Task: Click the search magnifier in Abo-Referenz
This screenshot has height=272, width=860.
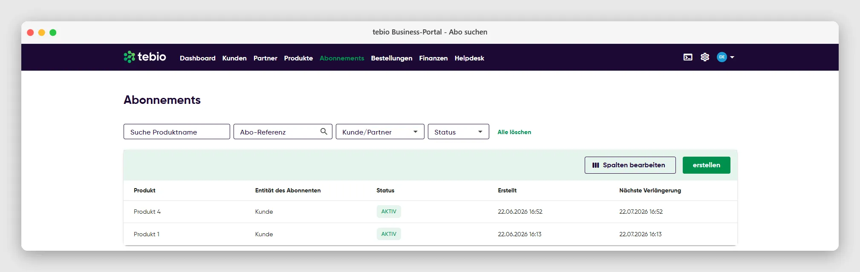Action: point(324,132)
